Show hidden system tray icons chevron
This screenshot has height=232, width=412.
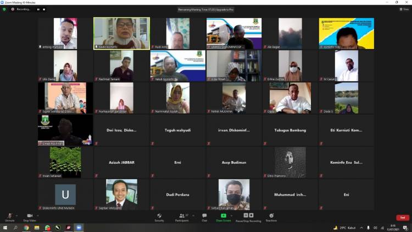361,228
